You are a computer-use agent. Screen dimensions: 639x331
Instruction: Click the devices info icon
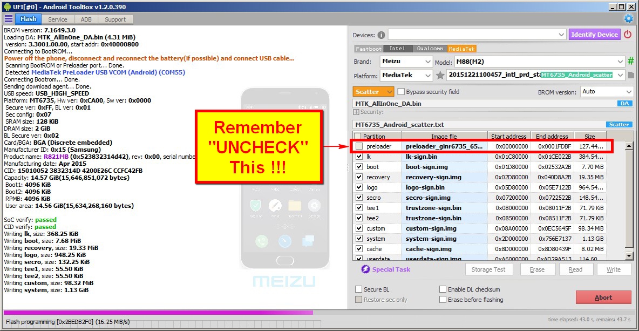(381, 35)
